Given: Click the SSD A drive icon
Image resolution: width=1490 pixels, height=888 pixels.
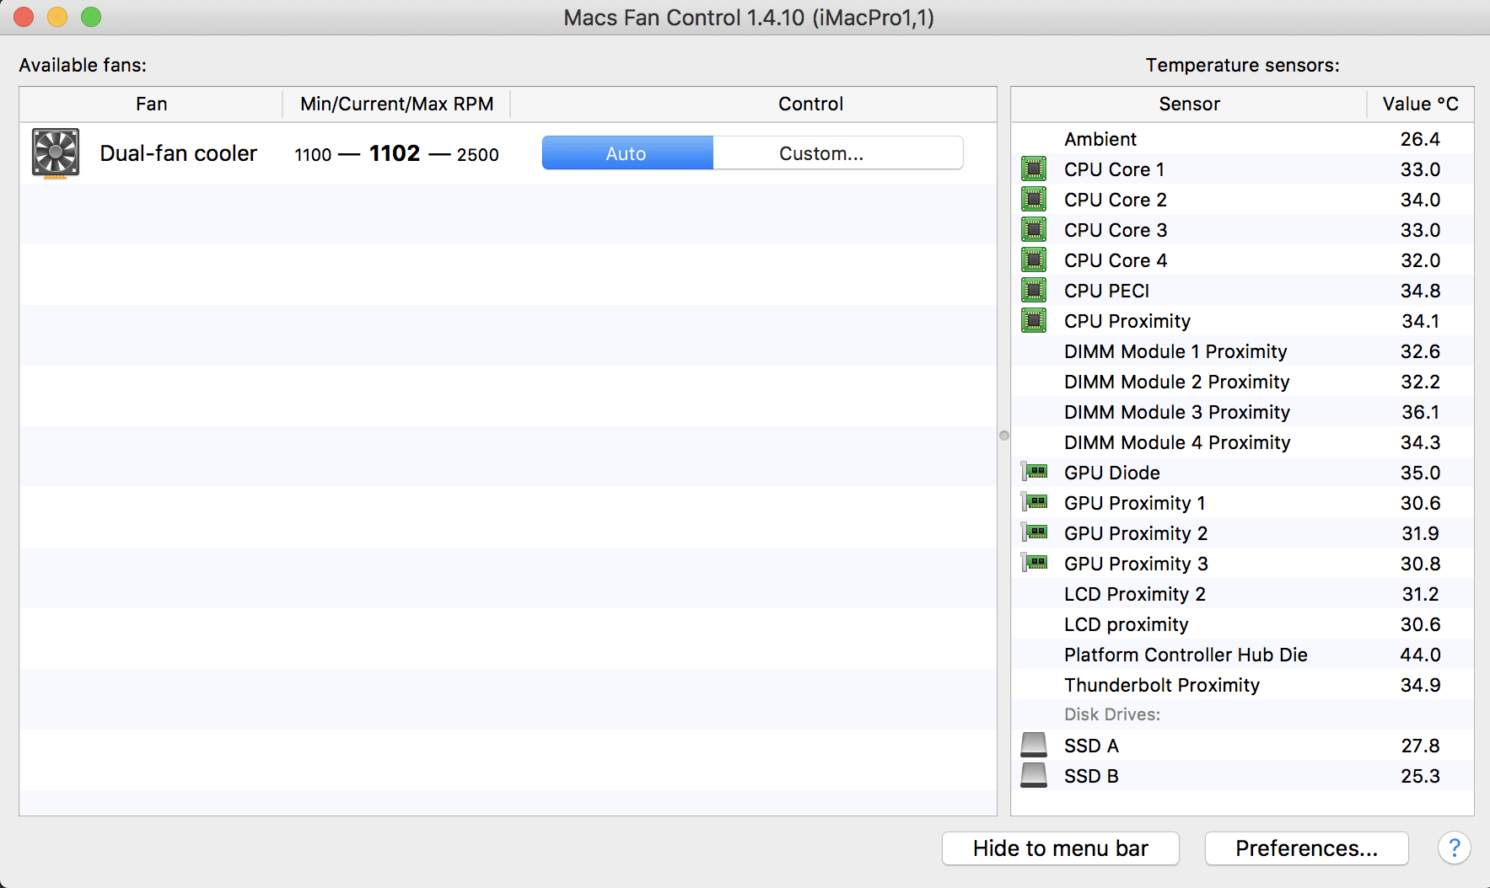Looking at the screenshot, I should pos(1033,745).
